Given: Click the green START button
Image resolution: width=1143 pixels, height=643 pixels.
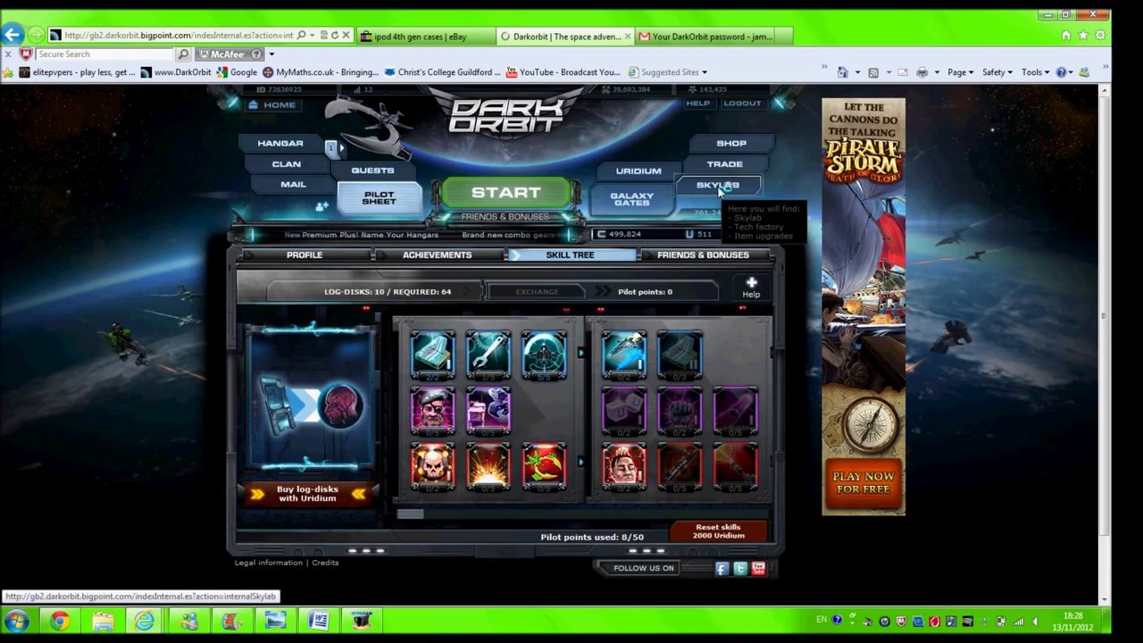Looking at the screenshot, I should click(x=505, y=193).
